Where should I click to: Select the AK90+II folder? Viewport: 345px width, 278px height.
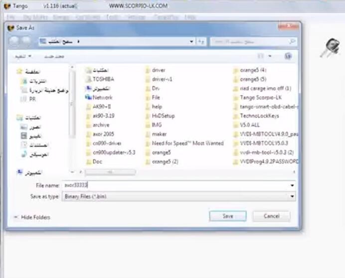point(99,107)
